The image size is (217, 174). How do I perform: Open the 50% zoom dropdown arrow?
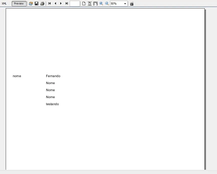(125, 4)
